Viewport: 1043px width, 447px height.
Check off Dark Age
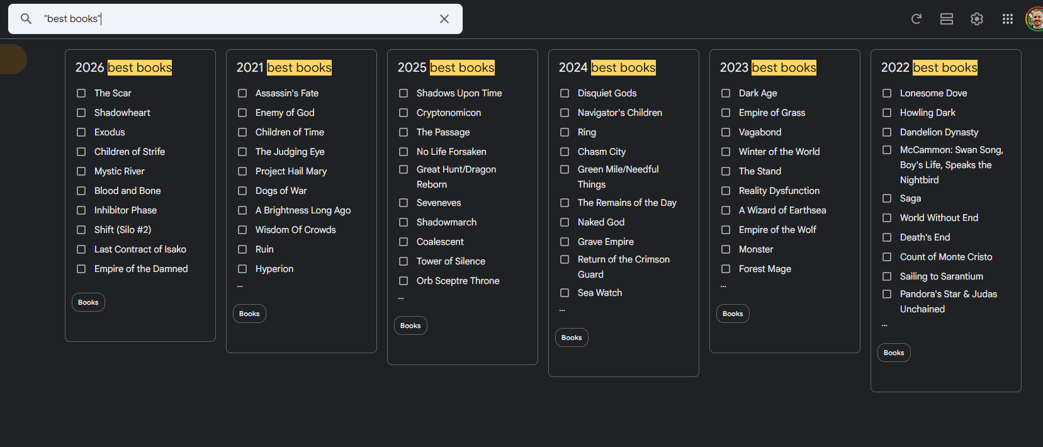726,93
